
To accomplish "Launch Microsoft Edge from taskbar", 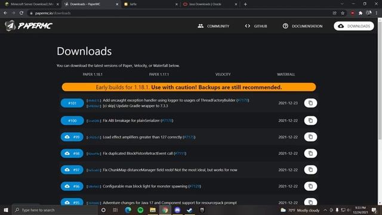I will pos(128,210).
